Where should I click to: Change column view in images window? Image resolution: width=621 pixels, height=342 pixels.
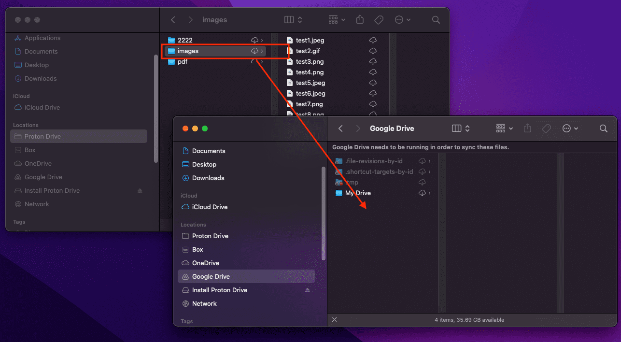pos(293,20)
